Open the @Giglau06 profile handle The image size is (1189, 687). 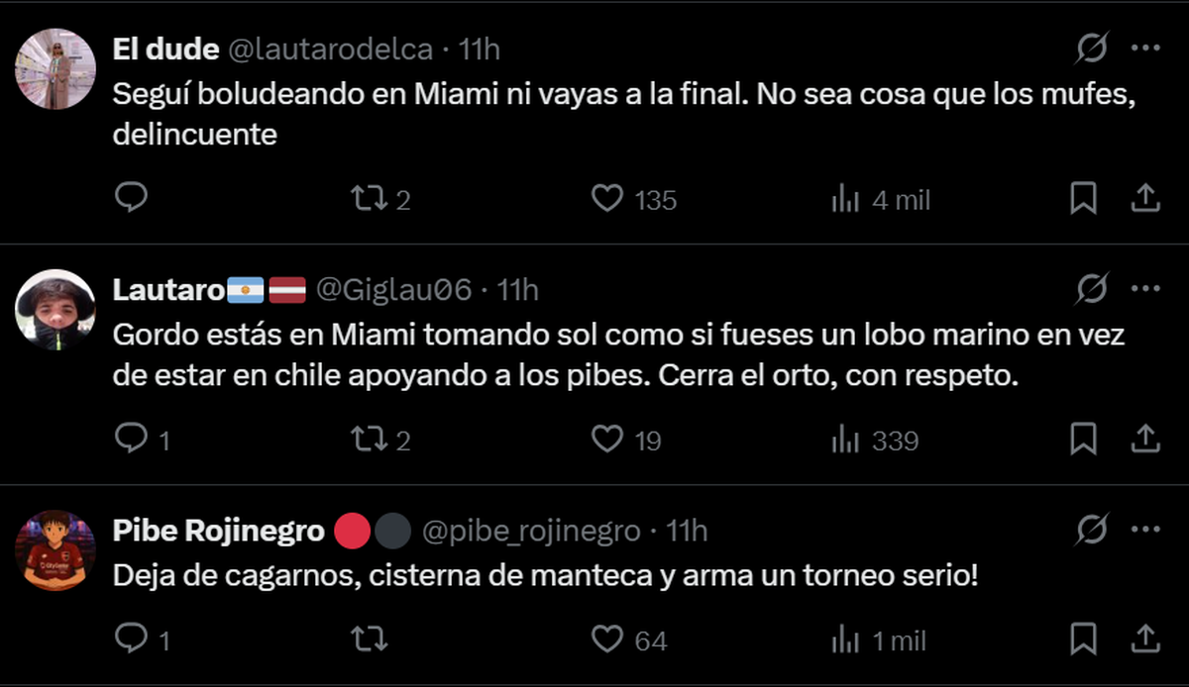391,289
